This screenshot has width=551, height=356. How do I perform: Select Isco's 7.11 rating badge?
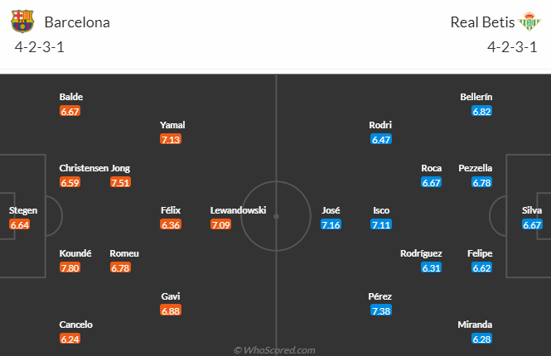(380, 224)
